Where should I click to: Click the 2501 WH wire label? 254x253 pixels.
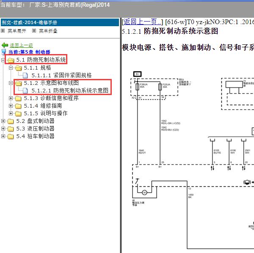[x=248, y=152]
